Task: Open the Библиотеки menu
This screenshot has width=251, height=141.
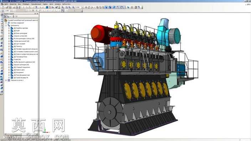Action: pos(66,4)
